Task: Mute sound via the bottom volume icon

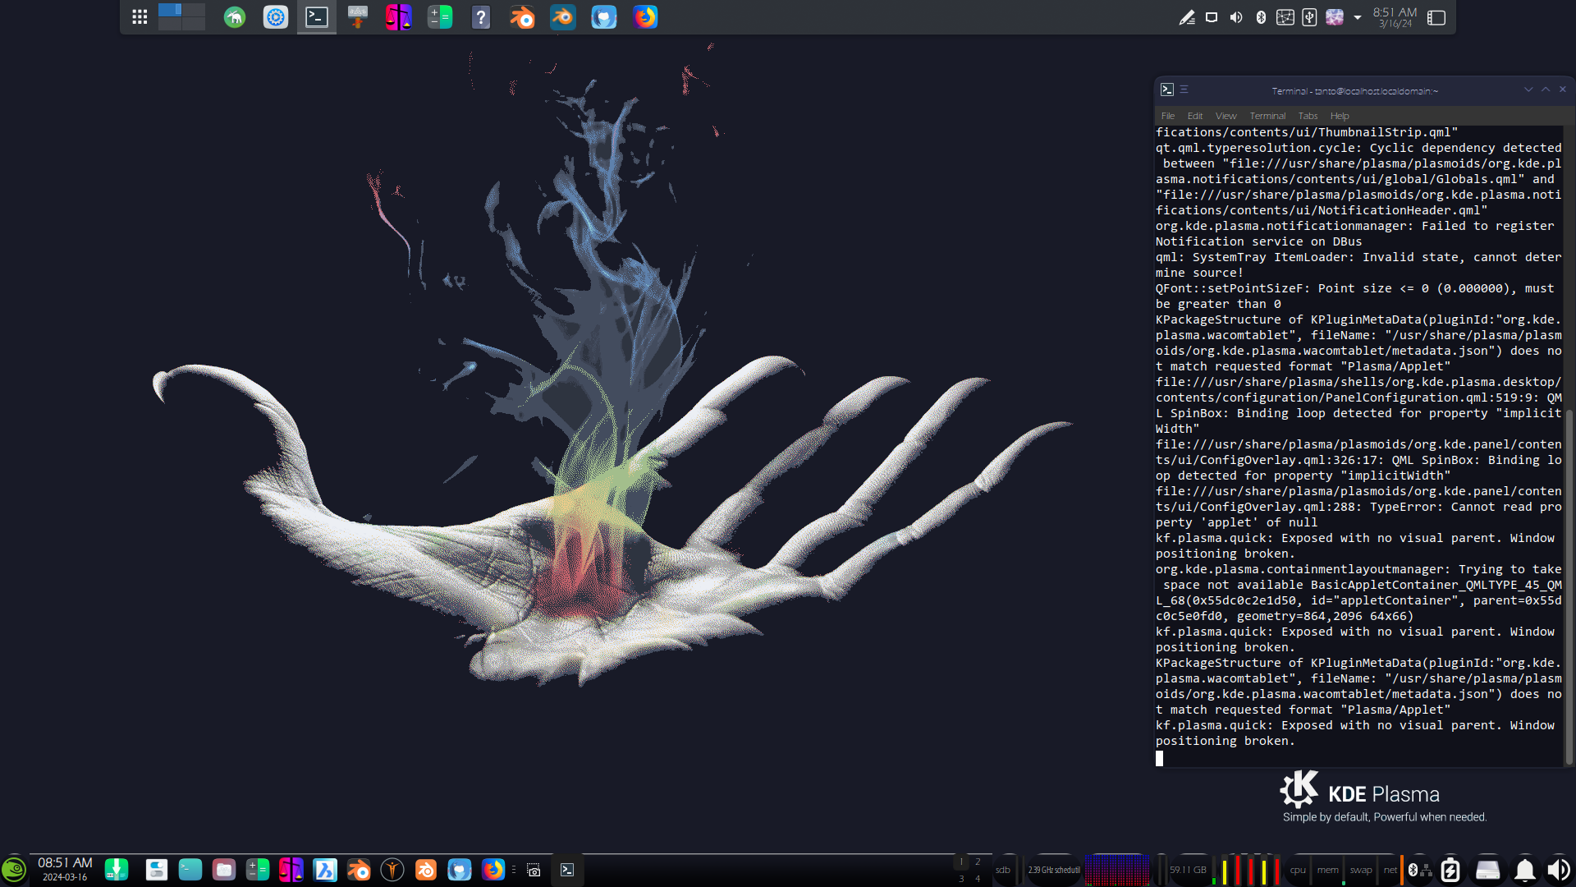Action: [x=1557, y=870]
